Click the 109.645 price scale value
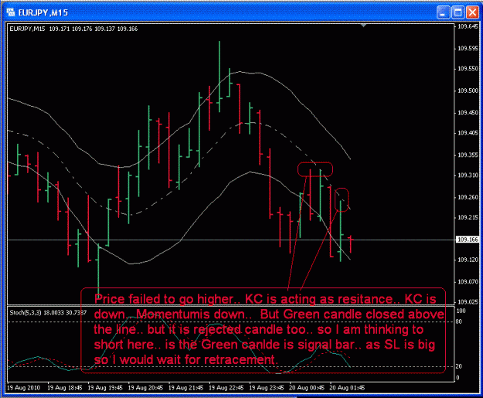The image size is (483, 398). point(468,26)
